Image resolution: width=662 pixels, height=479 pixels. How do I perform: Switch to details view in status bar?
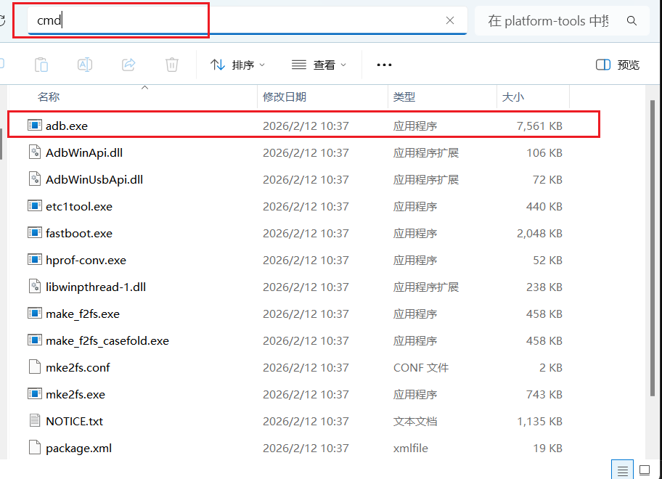click(622, 470)
